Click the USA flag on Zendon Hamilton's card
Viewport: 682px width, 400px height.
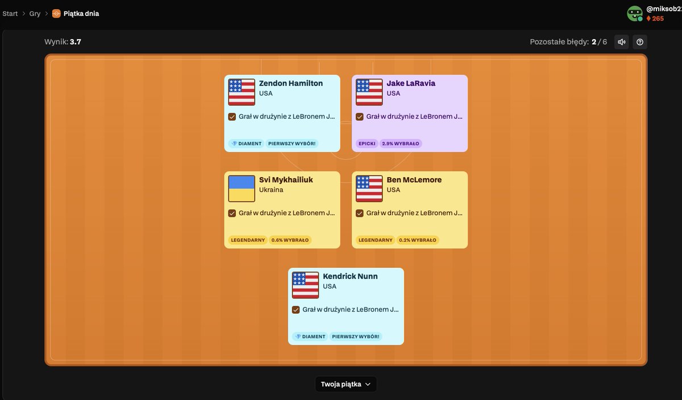[242, 92]
